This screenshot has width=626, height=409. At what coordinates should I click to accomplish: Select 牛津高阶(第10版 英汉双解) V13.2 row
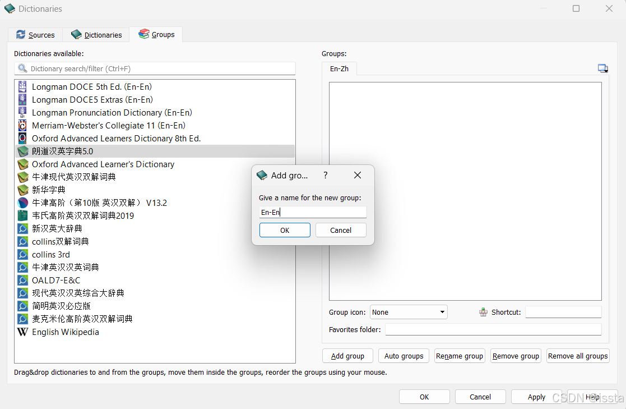click(155, 203)
